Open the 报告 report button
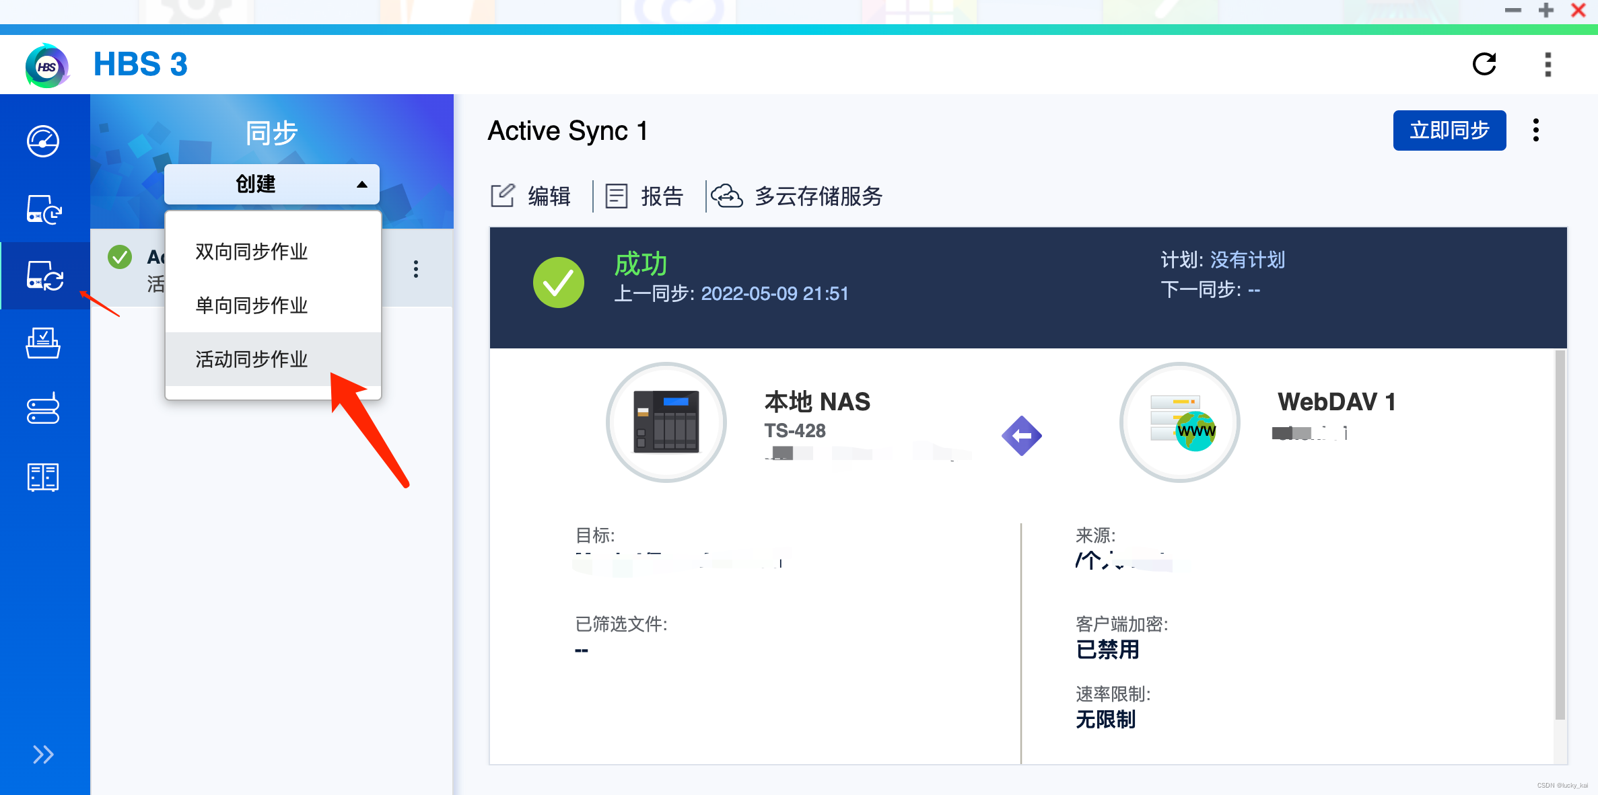Image resolution: width=1598 pixels, height=795 pixels. pos(645,196)
